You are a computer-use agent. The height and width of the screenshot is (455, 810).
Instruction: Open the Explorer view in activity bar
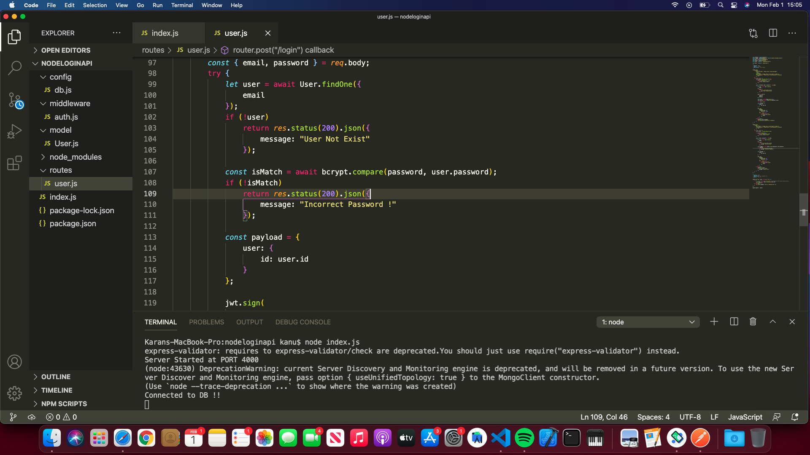click(14, 37)
